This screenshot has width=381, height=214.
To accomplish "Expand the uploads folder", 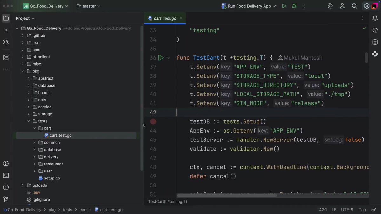I will tap(23, 185).
